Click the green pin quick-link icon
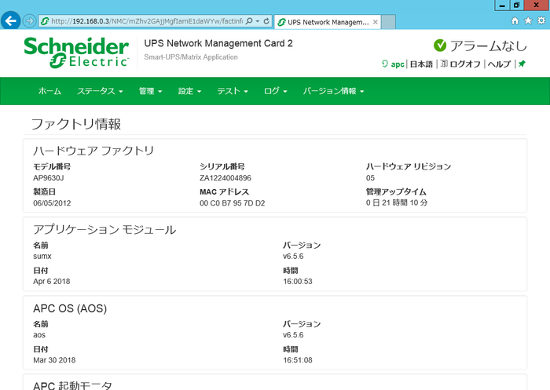550x390 pixels. tap(522, 64)
